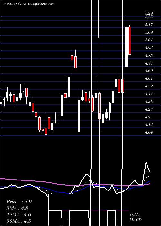The width and height of the screenshot is (161, 226).
Task: Click the 5.09 price axis label
Action: [149, 32]
